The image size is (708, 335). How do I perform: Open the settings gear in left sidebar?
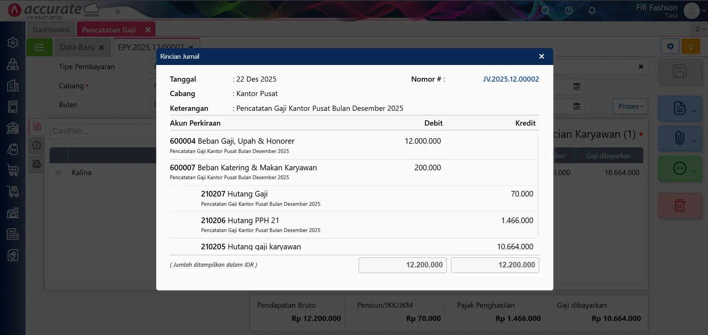(13, 43)
